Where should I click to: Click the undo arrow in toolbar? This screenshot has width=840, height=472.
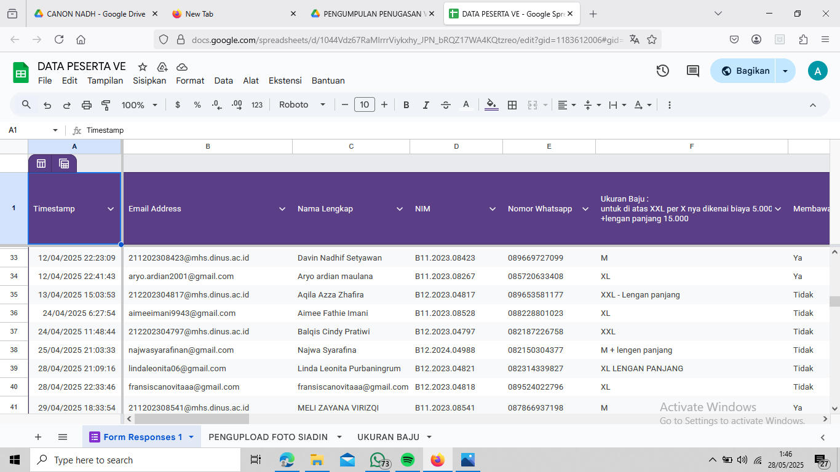(47, 105)
